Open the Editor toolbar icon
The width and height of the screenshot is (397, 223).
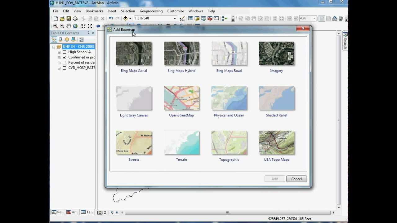(182, 19)
